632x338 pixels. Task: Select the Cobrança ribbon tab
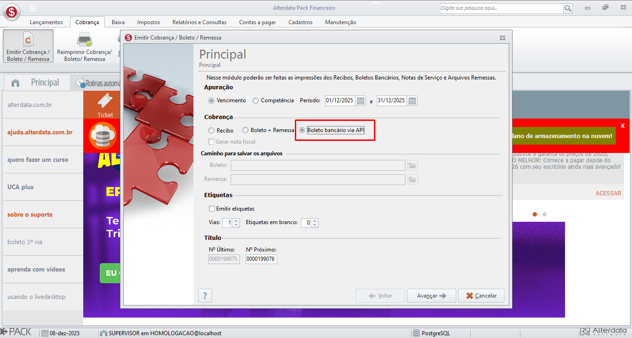(87, 22)
